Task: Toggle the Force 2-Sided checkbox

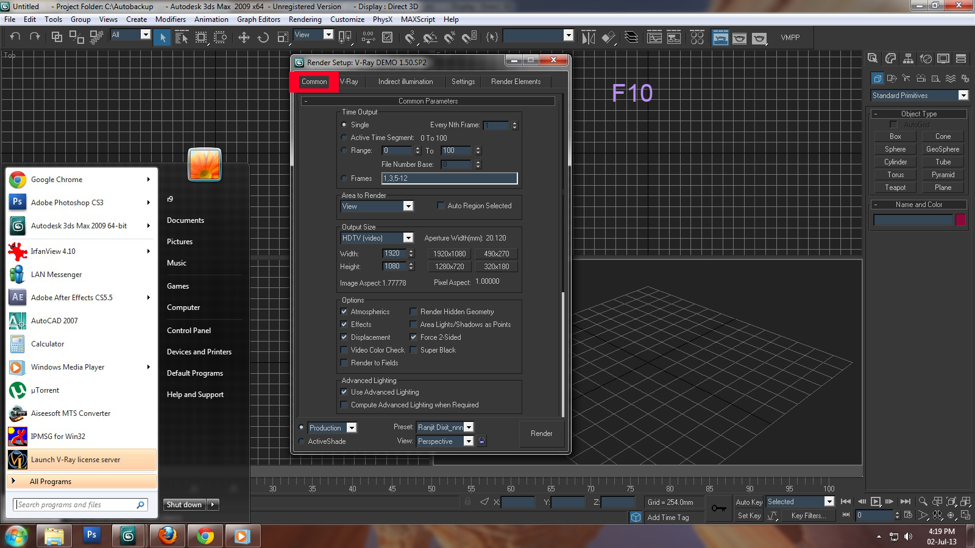Action: click(x=414, y=337)
